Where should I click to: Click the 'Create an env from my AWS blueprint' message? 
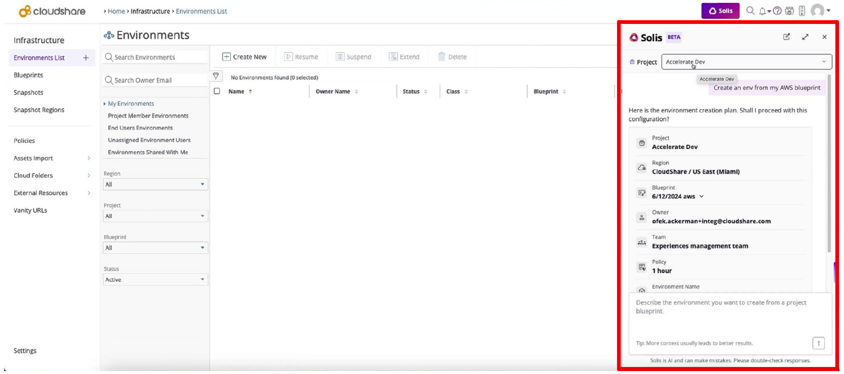(x=767, y=88)
